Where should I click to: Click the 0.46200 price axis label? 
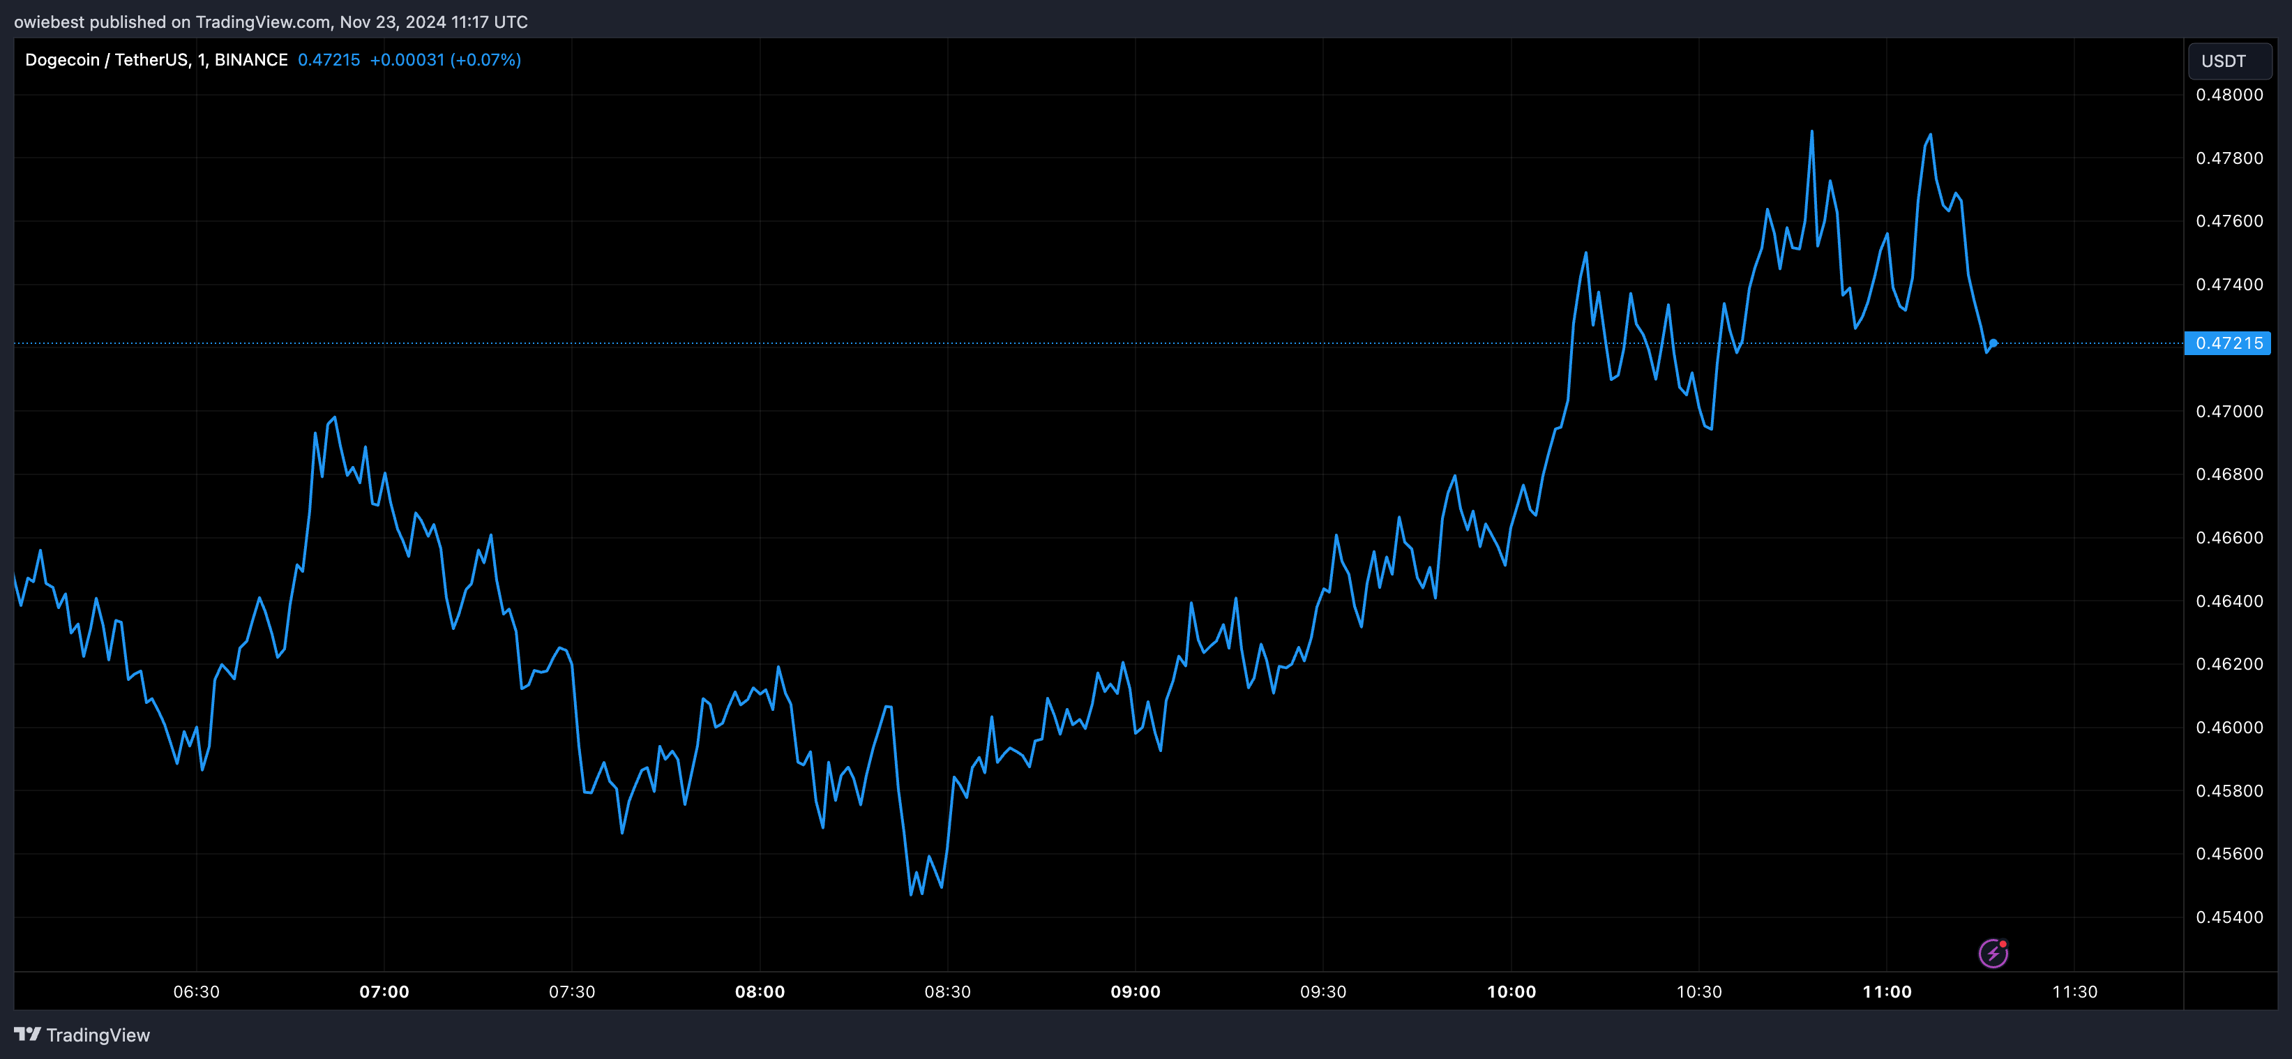point(2229,664)
